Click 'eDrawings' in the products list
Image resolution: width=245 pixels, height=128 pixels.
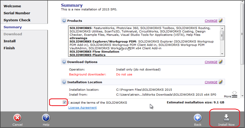click(x=79, y=38)
